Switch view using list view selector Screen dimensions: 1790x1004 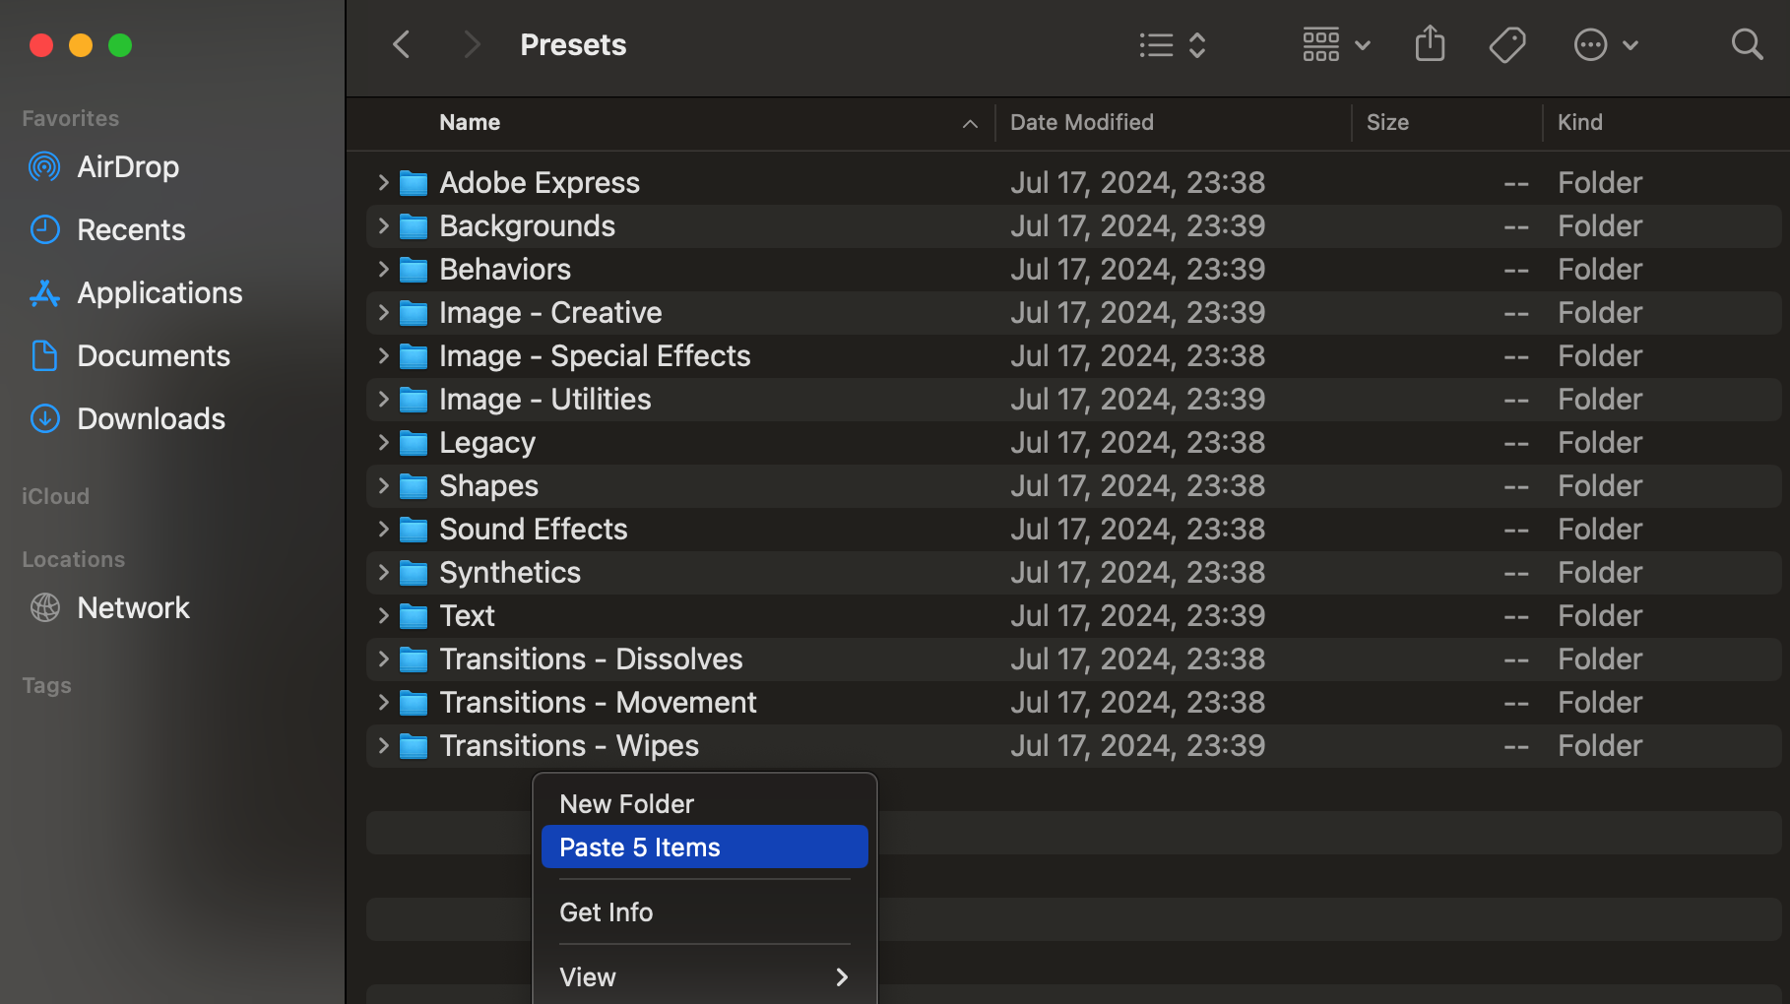coord(1172,44)
